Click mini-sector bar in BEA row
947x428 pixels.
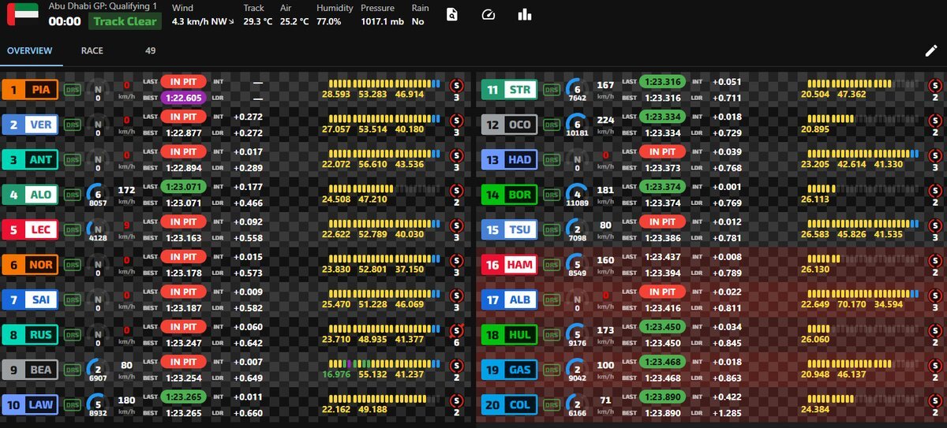pyautogui.click(x=384, y=363)
